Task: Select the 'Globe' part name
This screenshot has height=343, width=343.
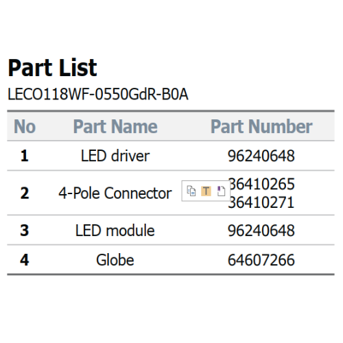Action: 115,260
